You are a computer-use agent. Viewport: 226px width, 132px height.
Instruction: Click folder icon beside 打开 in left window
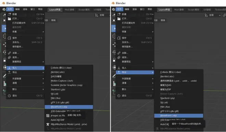pyautogui.click(x=9, y=19)
